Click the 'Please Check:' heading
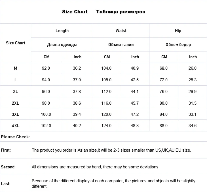The image size is (207, 192). click(x=15, y=137)
